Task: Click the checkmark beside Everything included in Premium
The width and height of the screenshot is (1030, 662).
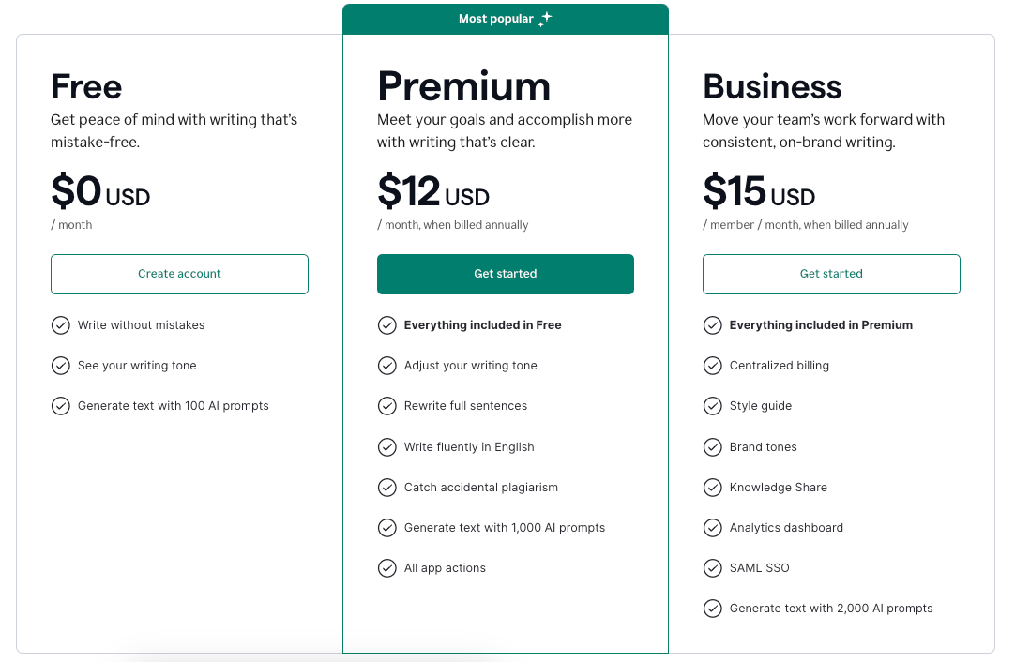Action: click(x=713, y=324)
